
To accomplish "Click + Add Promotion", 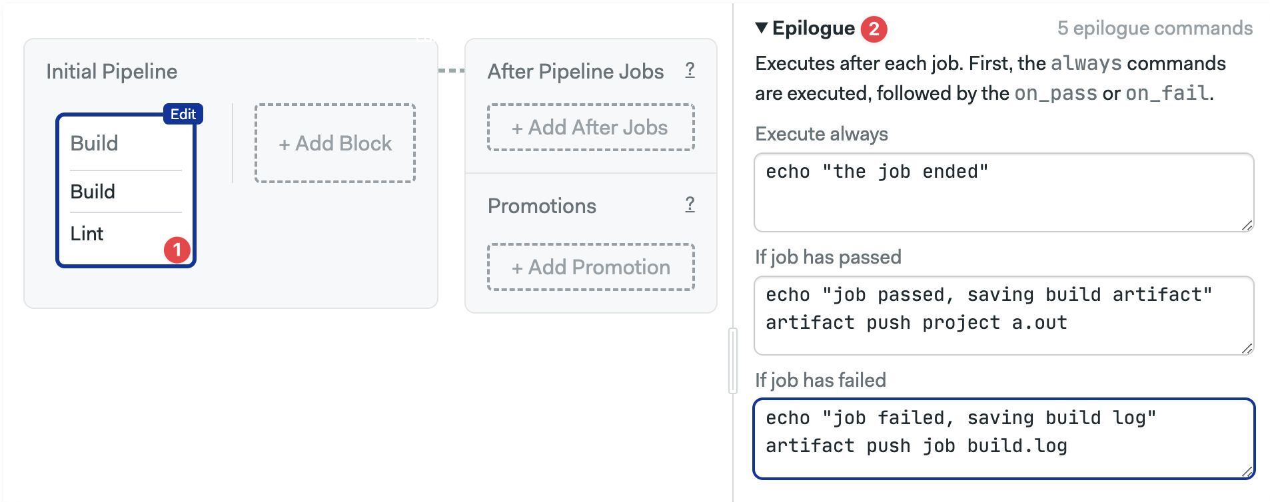I will point(590,267).
